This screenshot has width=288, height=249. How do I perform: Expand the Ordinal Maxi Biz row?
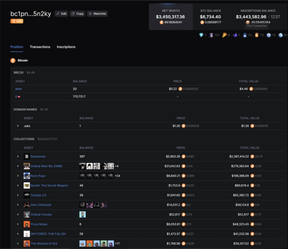pyautogui.click(x=18, y=166)
